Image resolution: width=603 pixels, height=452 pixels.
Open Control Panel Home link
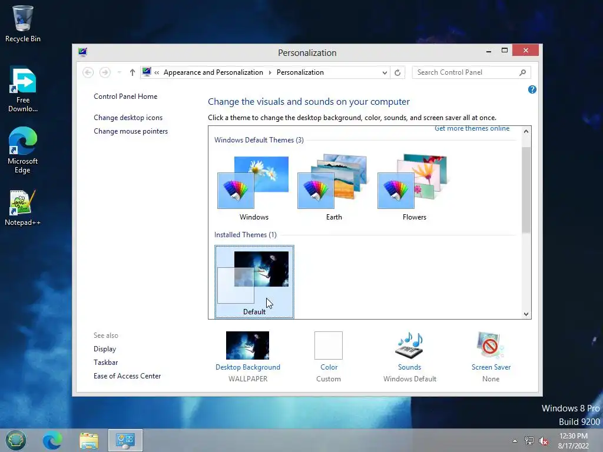(x=125, y=97)
